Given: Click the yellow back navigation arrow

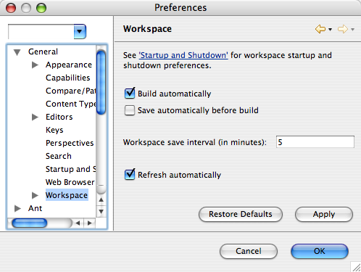Looking at the screenshot, I should [x=320, y=29].
